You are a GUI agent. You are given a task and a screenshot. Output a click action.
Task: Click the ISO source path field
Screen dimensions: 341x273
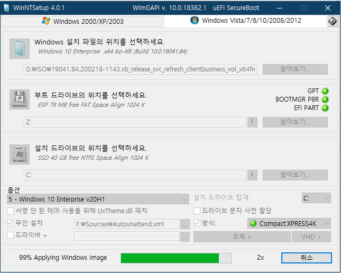pos(140,69)
